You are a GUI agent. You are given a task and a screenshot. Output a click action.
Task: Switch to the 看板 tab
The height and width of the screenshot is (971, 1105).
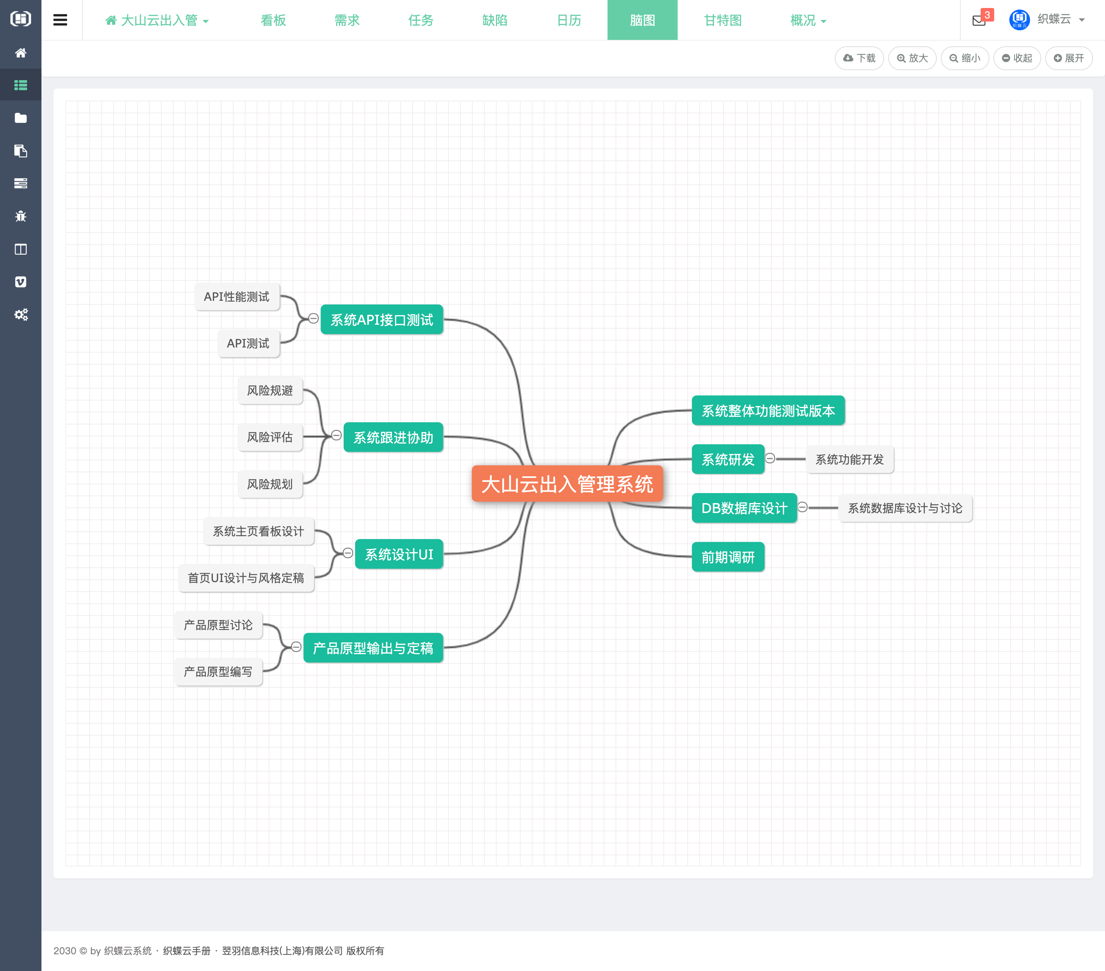pos(273,21)
